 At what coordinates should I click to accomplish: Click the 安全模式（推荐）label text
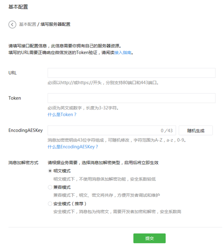pos(70,204)
